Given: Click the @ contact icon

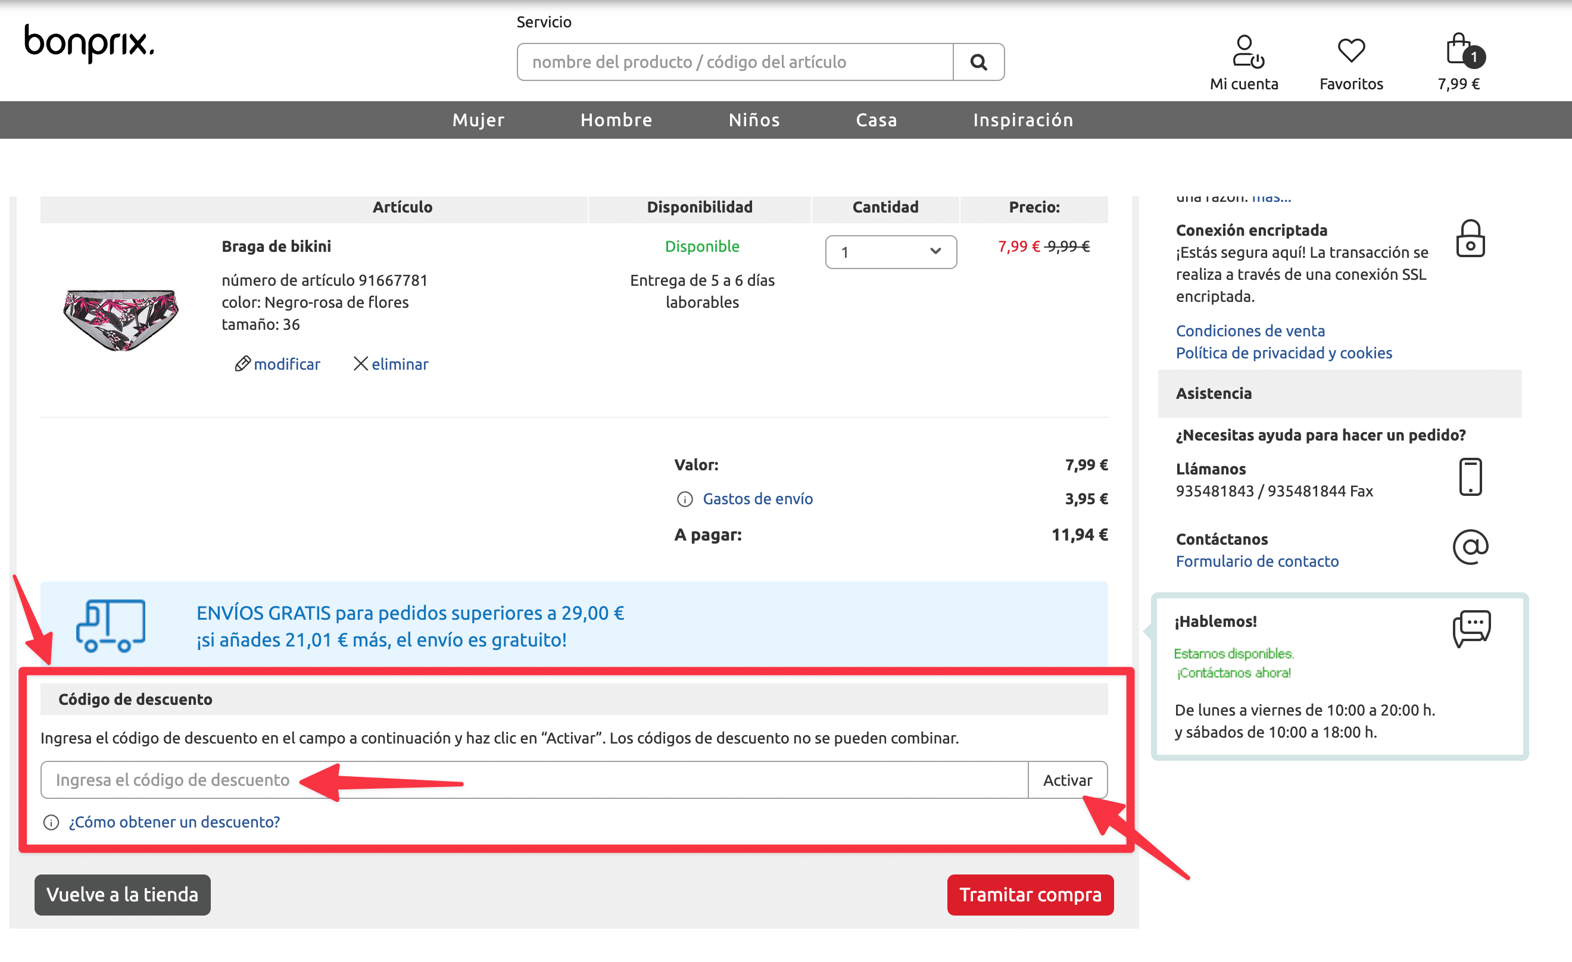Looking at the screenshot, I should (1470, 546).
